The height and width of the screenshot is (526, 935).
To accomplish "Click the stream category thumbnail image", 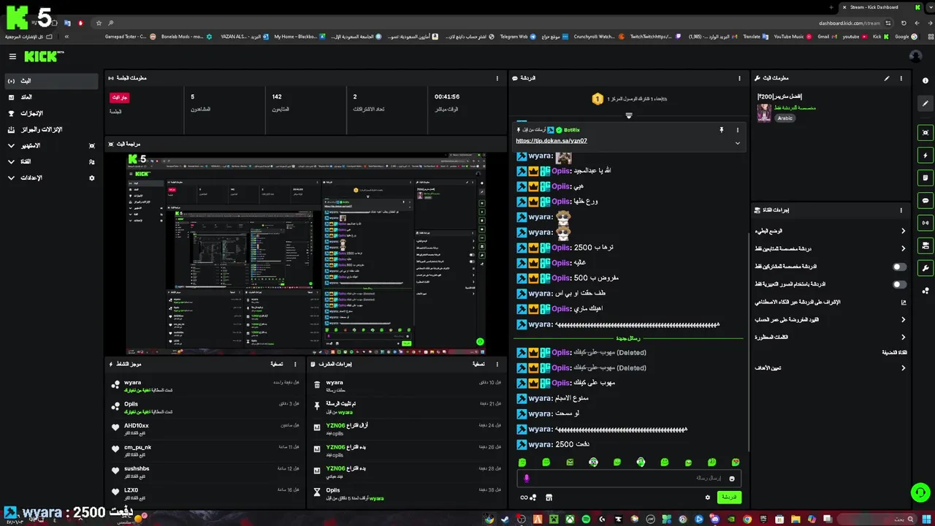I will pos(764,112).
